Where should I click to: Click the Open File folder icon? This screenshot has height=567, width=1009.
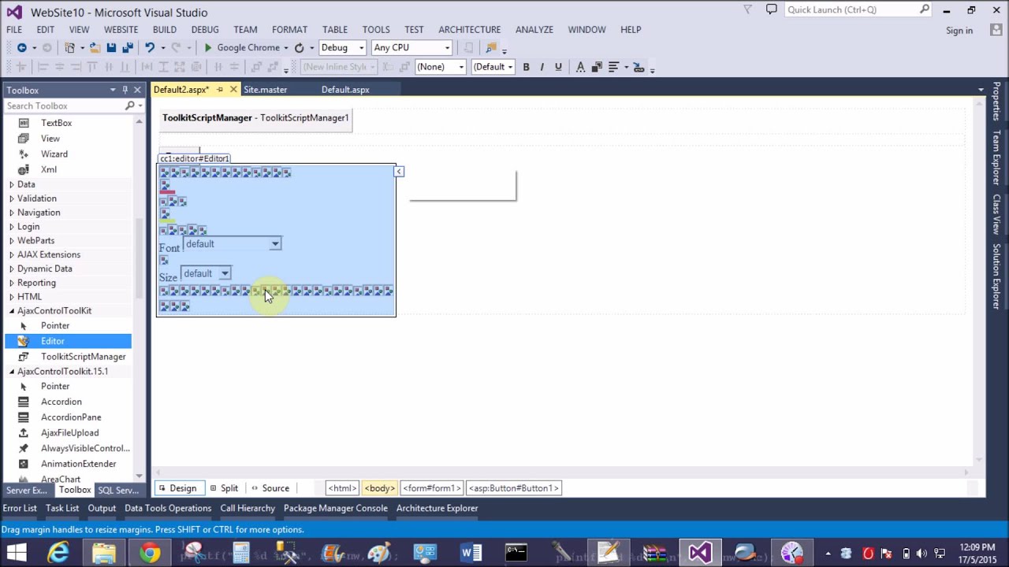click(x=95, y=48)
